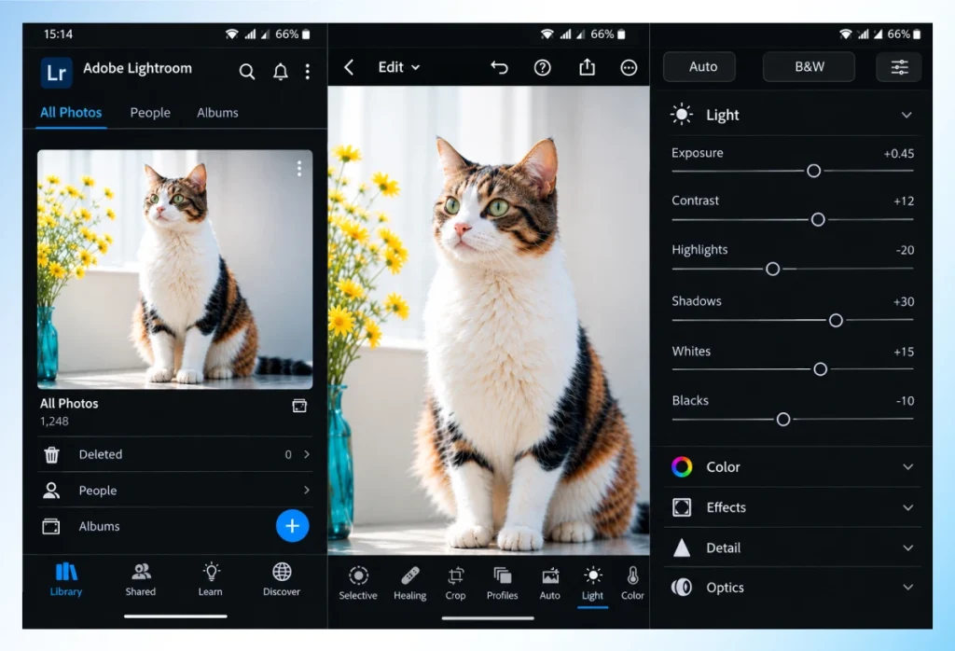Tap the Auto tool in bottom toolbar
Screen dimensions: 955x651
[x=550, y=584]
